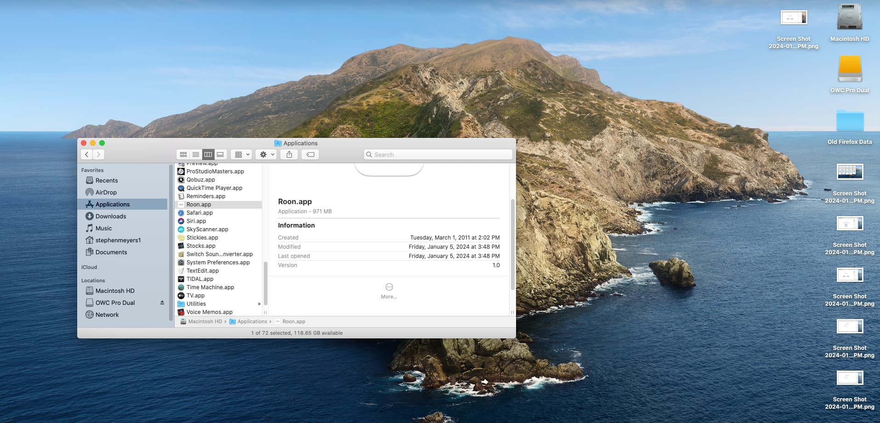Open the Action gear menu
The image size is (880, 423).
[267, 154]
